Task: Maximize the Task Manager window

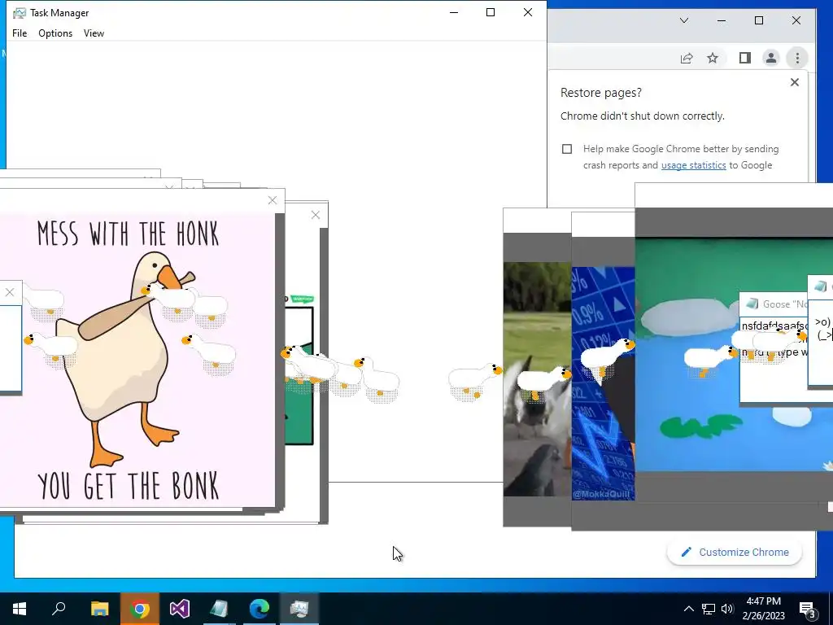Action: (491, 12)
